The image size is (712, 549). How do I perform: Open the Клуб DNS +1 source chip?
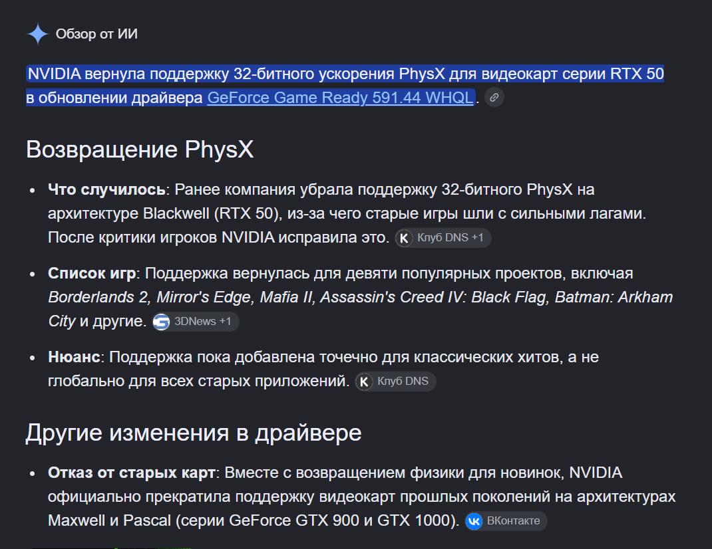(x=443, y=238)
